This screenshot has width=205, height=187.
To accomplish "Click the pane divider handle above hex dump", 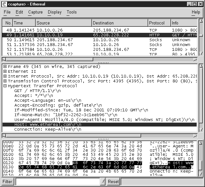I will (x=103, y=139).
